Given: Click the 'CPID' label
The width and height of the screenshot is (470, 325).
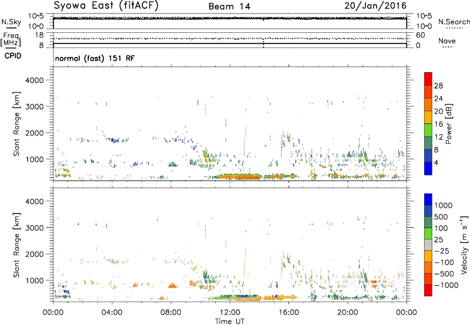Looking at the screenshot, I should tap(13, 56).
